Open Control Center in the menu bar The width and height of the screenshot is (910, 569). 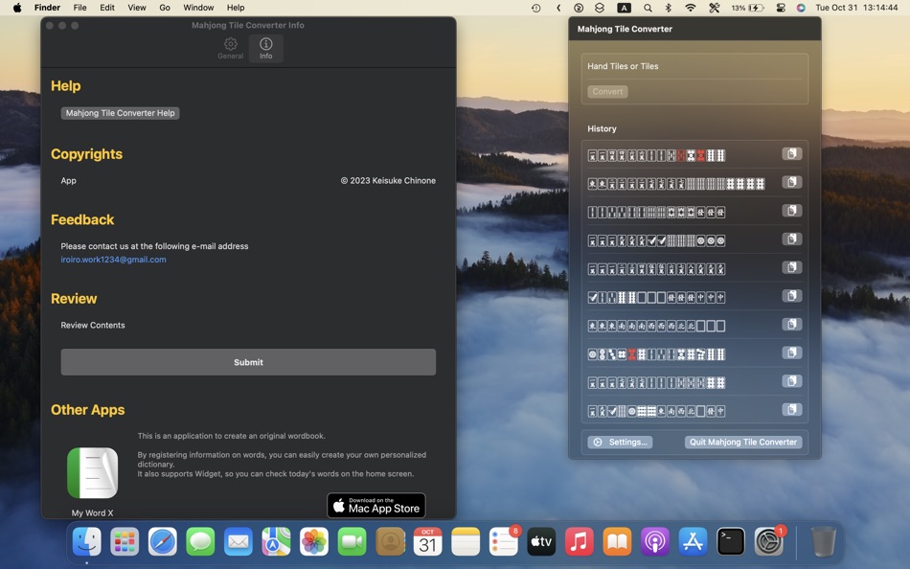[x=781, y=8]
